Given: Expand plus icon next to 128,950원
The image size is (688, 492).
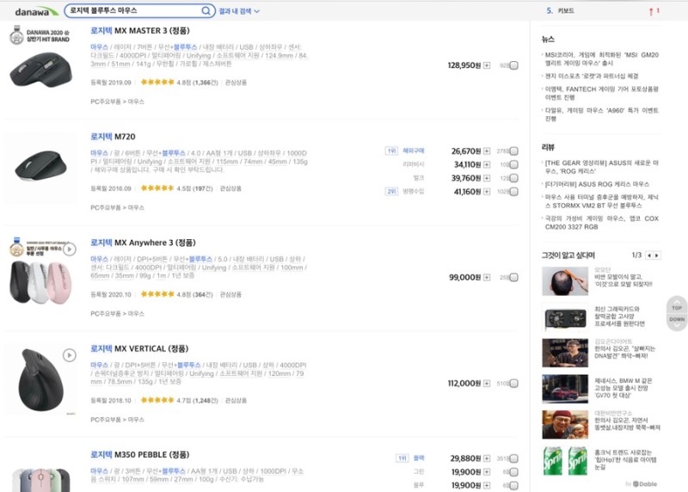Looking at the screenshot, I should (487, 65).
